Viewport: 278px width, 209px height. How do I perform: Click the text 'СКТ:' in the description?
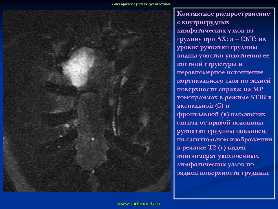249,39
